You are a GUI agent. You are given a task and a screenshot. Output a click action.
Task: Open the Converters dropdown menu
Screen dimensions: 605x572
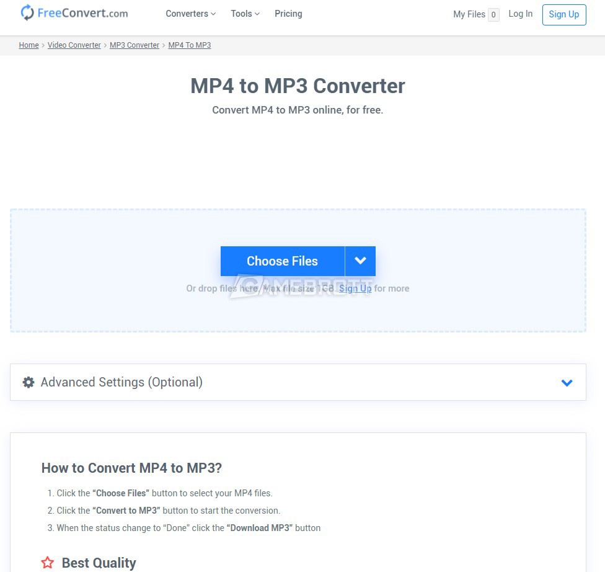pyautogui.click(x=190, y=14)
